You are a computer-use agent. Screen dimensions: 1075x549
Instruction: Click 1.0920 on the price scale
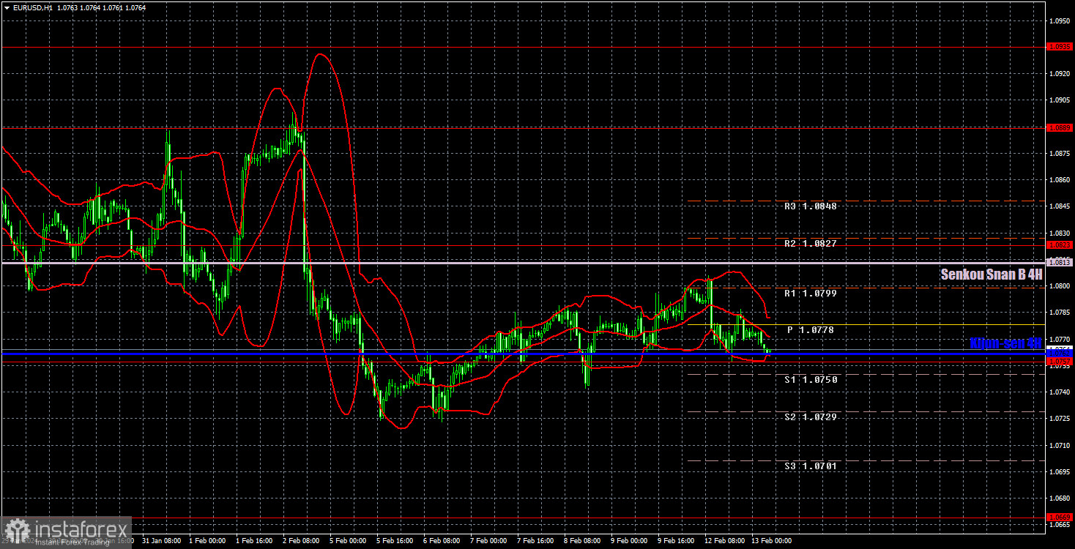click(x=1060, y=73)
